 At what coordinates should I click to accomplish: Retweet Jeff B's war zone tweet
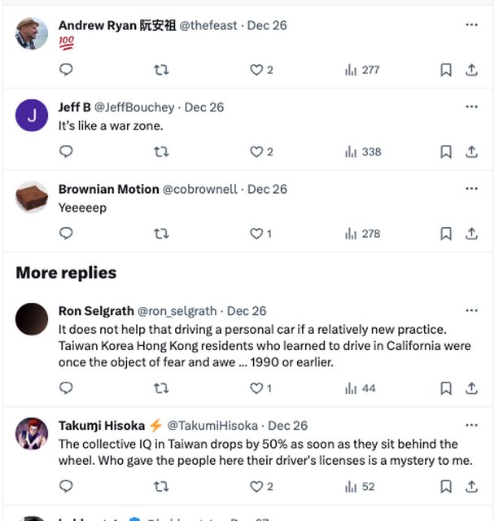[x=161, y=151]
